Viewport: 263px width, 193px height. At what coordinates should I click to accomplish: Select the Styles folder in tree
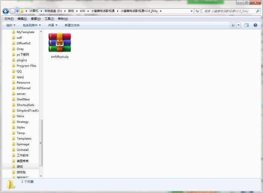18,127
